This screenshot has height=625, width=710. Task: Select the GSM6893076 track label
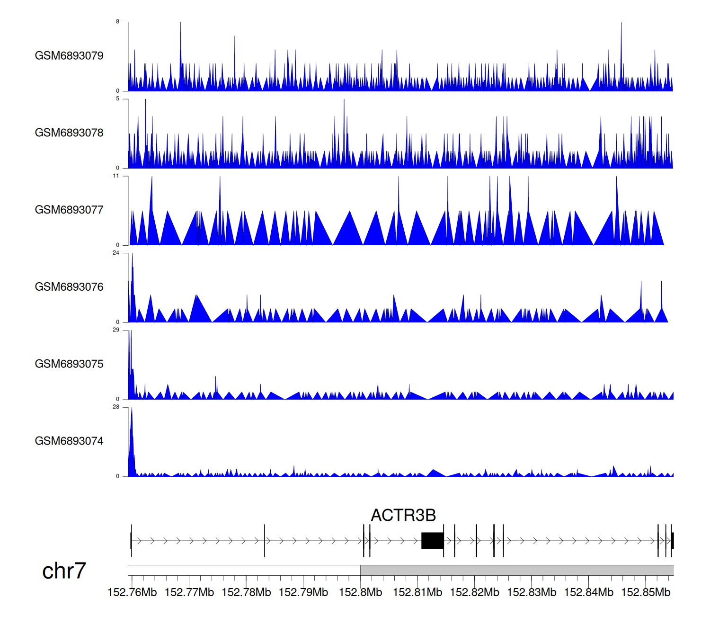tap(69, 287)
